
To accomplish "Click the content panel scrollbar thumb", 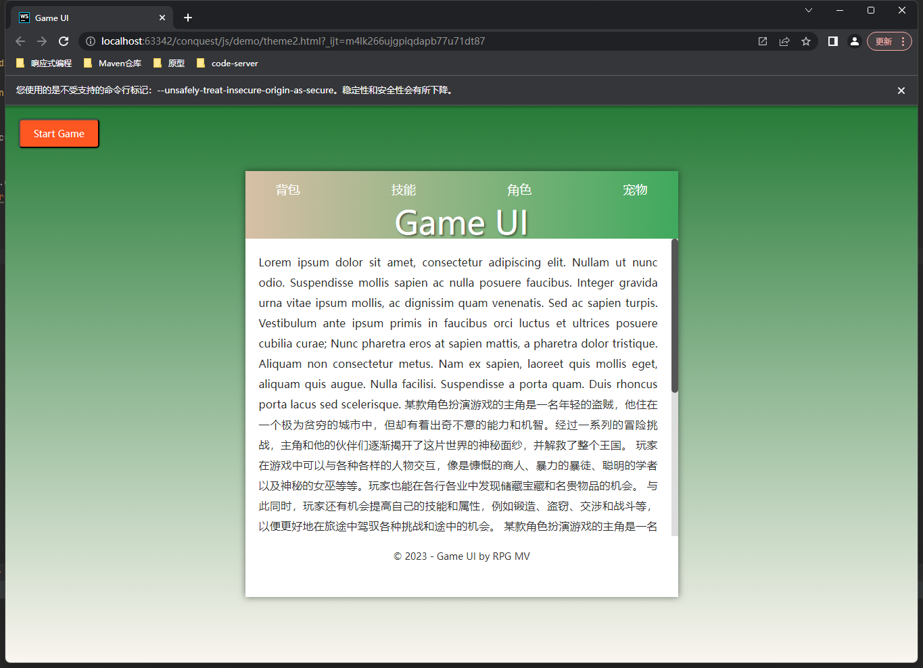I will (675, 316).
